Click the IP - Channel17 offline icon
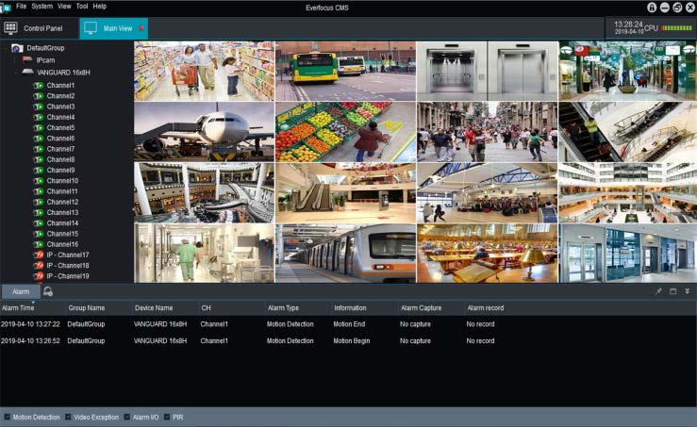 [x=39, y=255]
